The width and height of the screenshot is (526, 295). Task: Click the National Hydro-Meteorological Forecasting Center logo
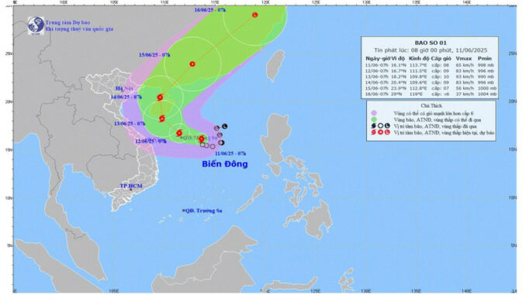(36, 26)
